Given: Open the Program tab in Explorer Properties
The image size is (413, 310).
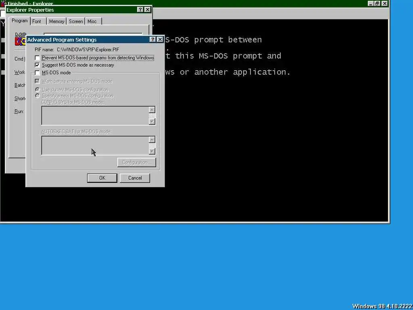Looking at the screenshot, I should pos(19,21).
